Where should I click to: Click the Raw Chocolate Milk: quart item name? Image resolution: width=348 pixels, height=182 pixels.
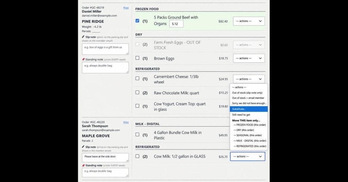[176, 93]
